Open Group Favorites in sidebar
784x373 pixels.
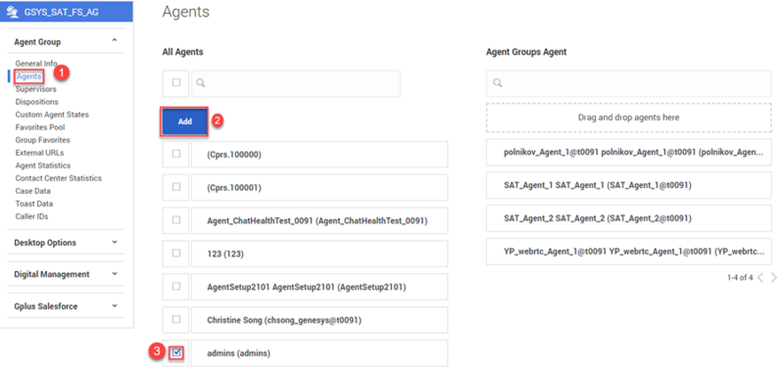(x=42, y=140)
